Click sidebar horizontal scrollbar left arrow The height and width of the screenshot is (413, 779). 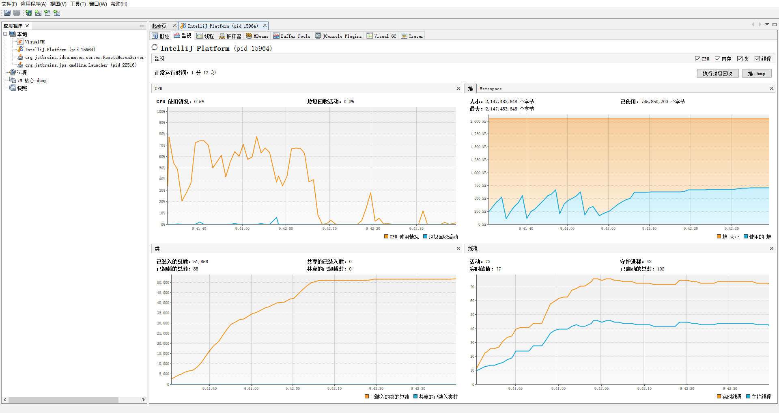tap(5, 400)
